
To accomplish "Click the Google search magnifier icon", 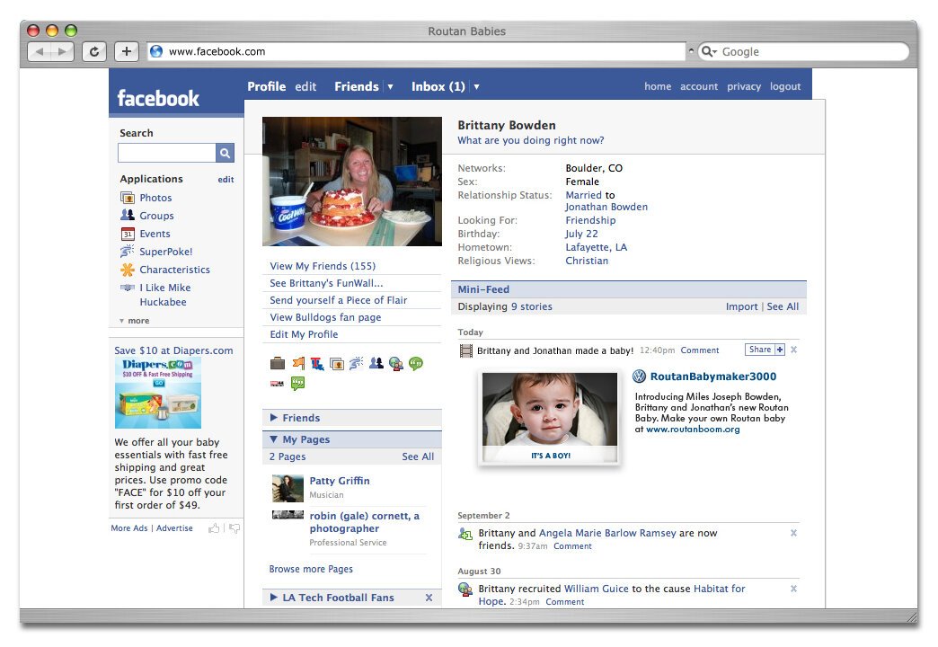I will pyautogui.click(x=706, y=51).
